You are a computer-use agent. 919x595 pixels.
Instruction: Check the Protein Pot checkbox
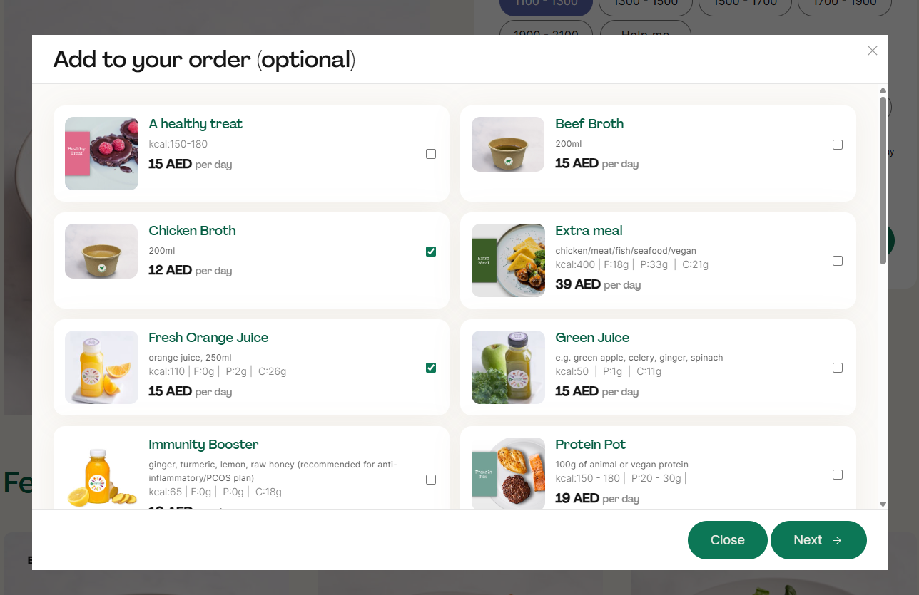[x=838, y=475]
